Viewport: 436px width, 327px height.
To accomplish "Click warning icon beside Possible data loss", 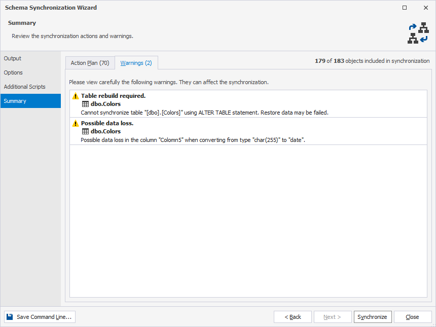I will point(76,123).
